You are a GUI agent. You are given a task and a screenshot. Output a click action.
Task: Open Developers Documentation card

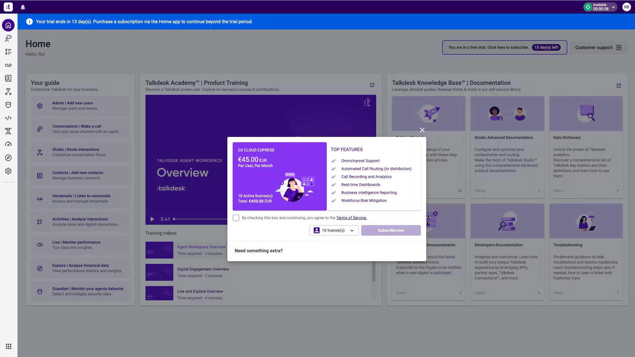point(507,252)
